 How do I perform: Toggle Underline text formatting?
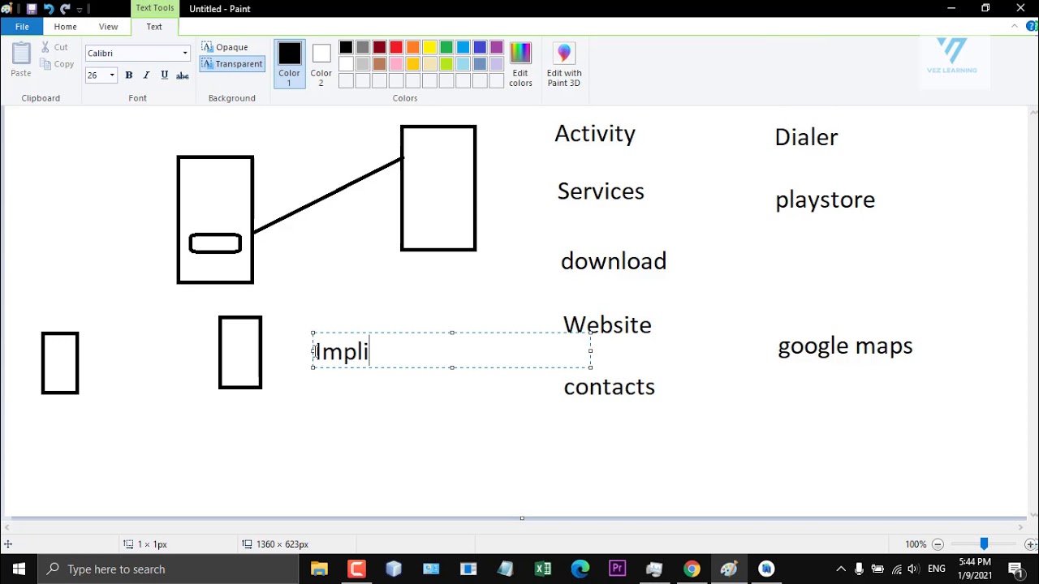click(x=164, y=75)
